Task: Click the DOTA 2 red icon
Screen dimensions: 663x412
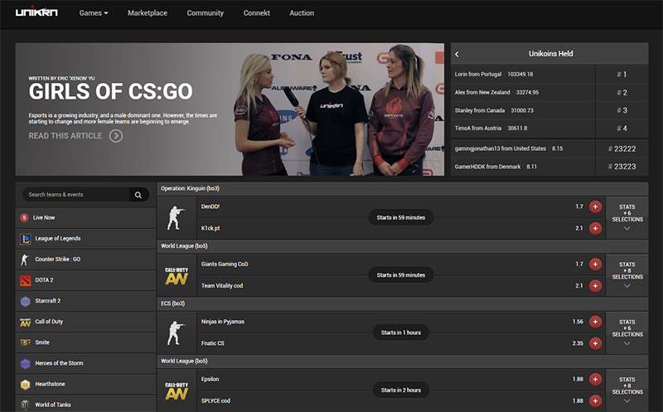Action: pos(26,280)
